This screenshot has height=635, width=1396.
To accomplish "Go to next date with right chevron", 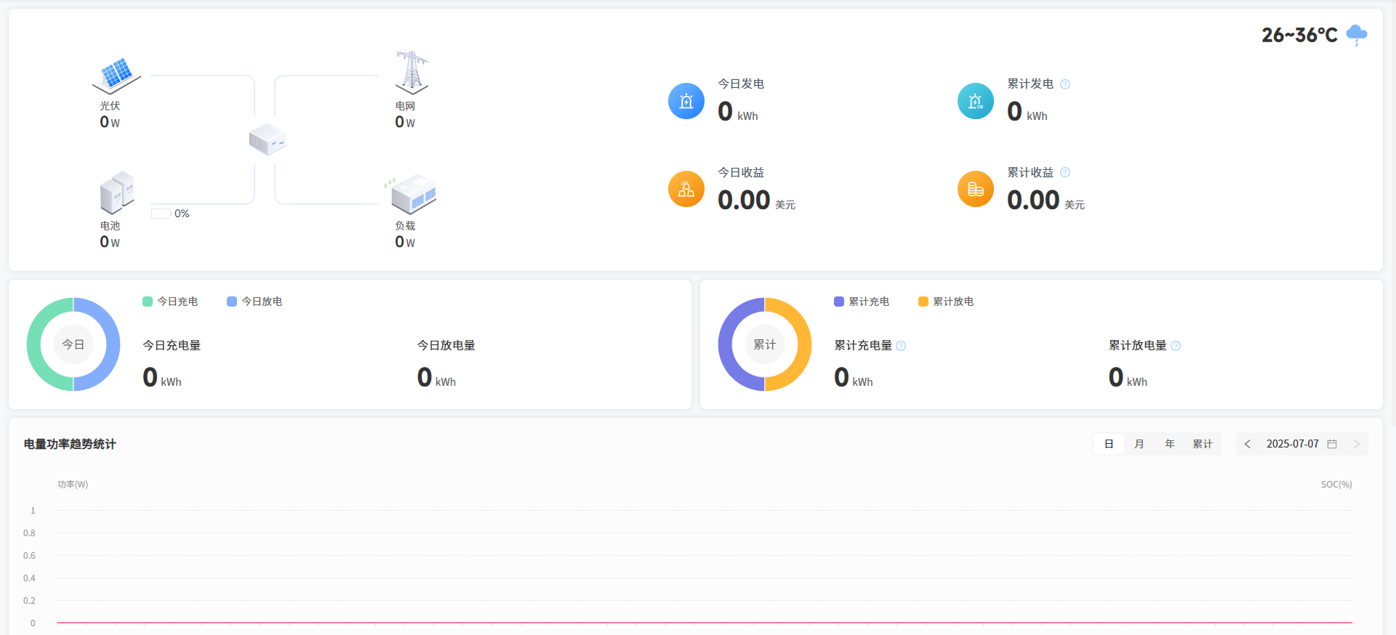I will pyautogui.click(x=1356, y=444).
